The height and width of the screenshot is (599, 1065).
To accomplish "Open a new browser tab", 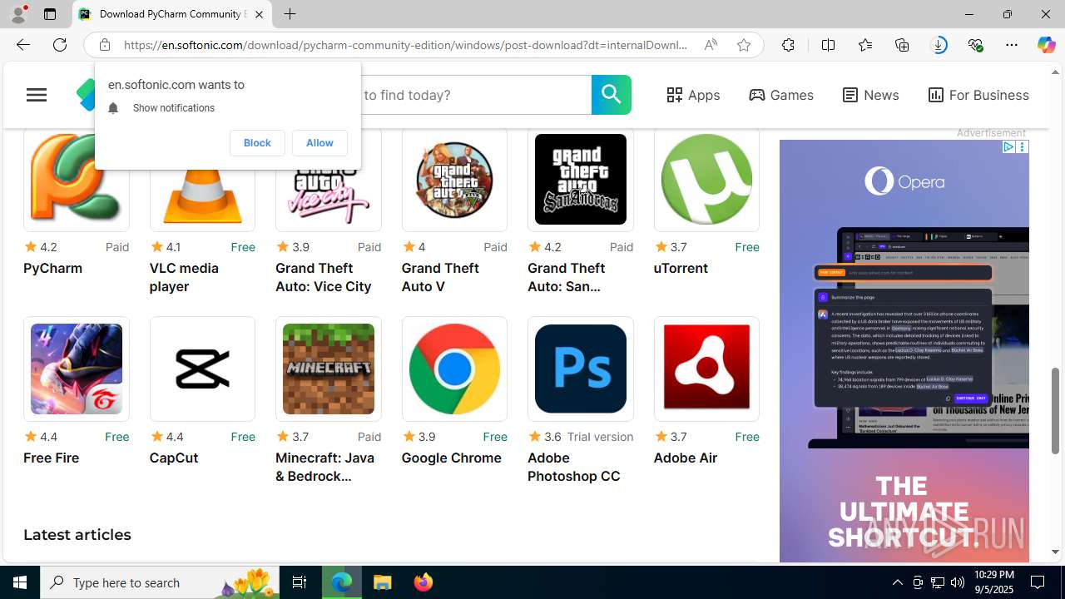I will click(290, 14).
